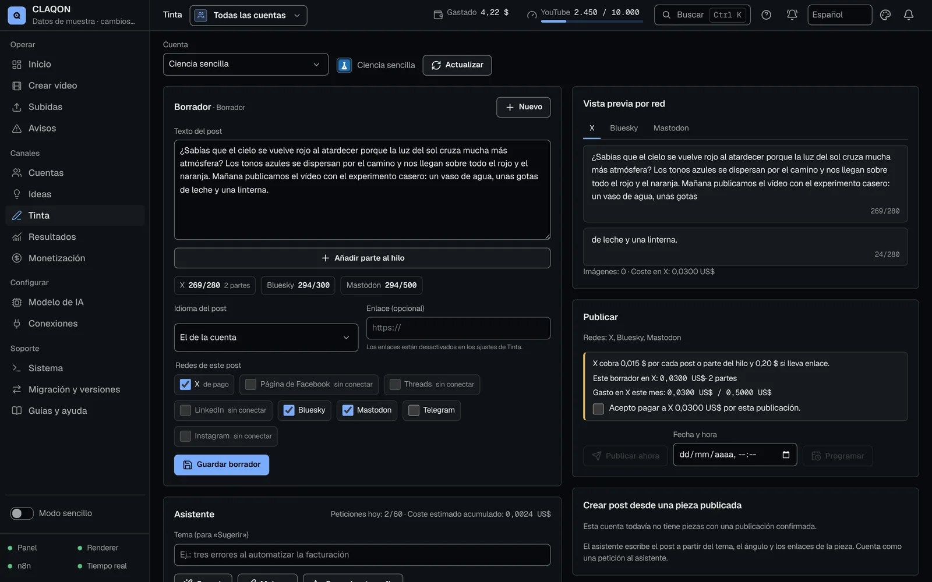
Task: Click the Resultados chart icon
Action: tap(17, 237)
